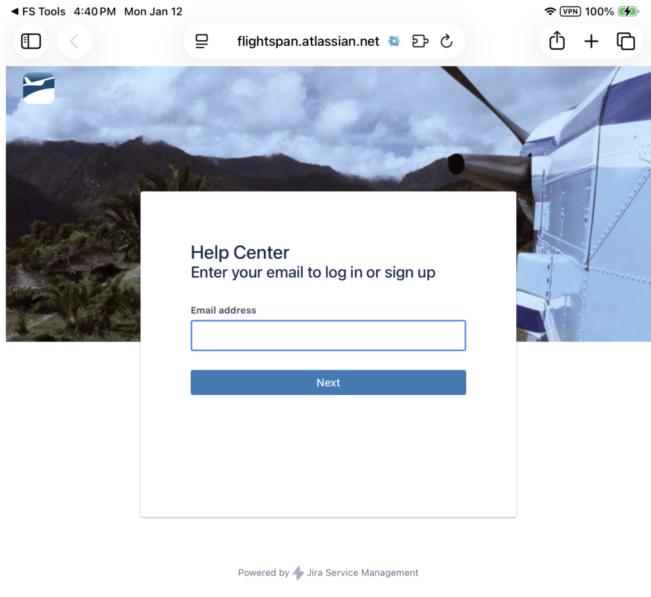Tap the battery charging icon

tap(628, 11)
